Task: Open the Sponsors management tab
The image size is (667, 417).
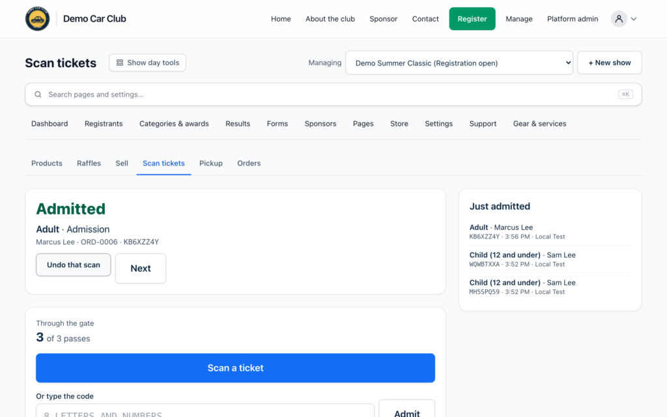Action: 320,124
